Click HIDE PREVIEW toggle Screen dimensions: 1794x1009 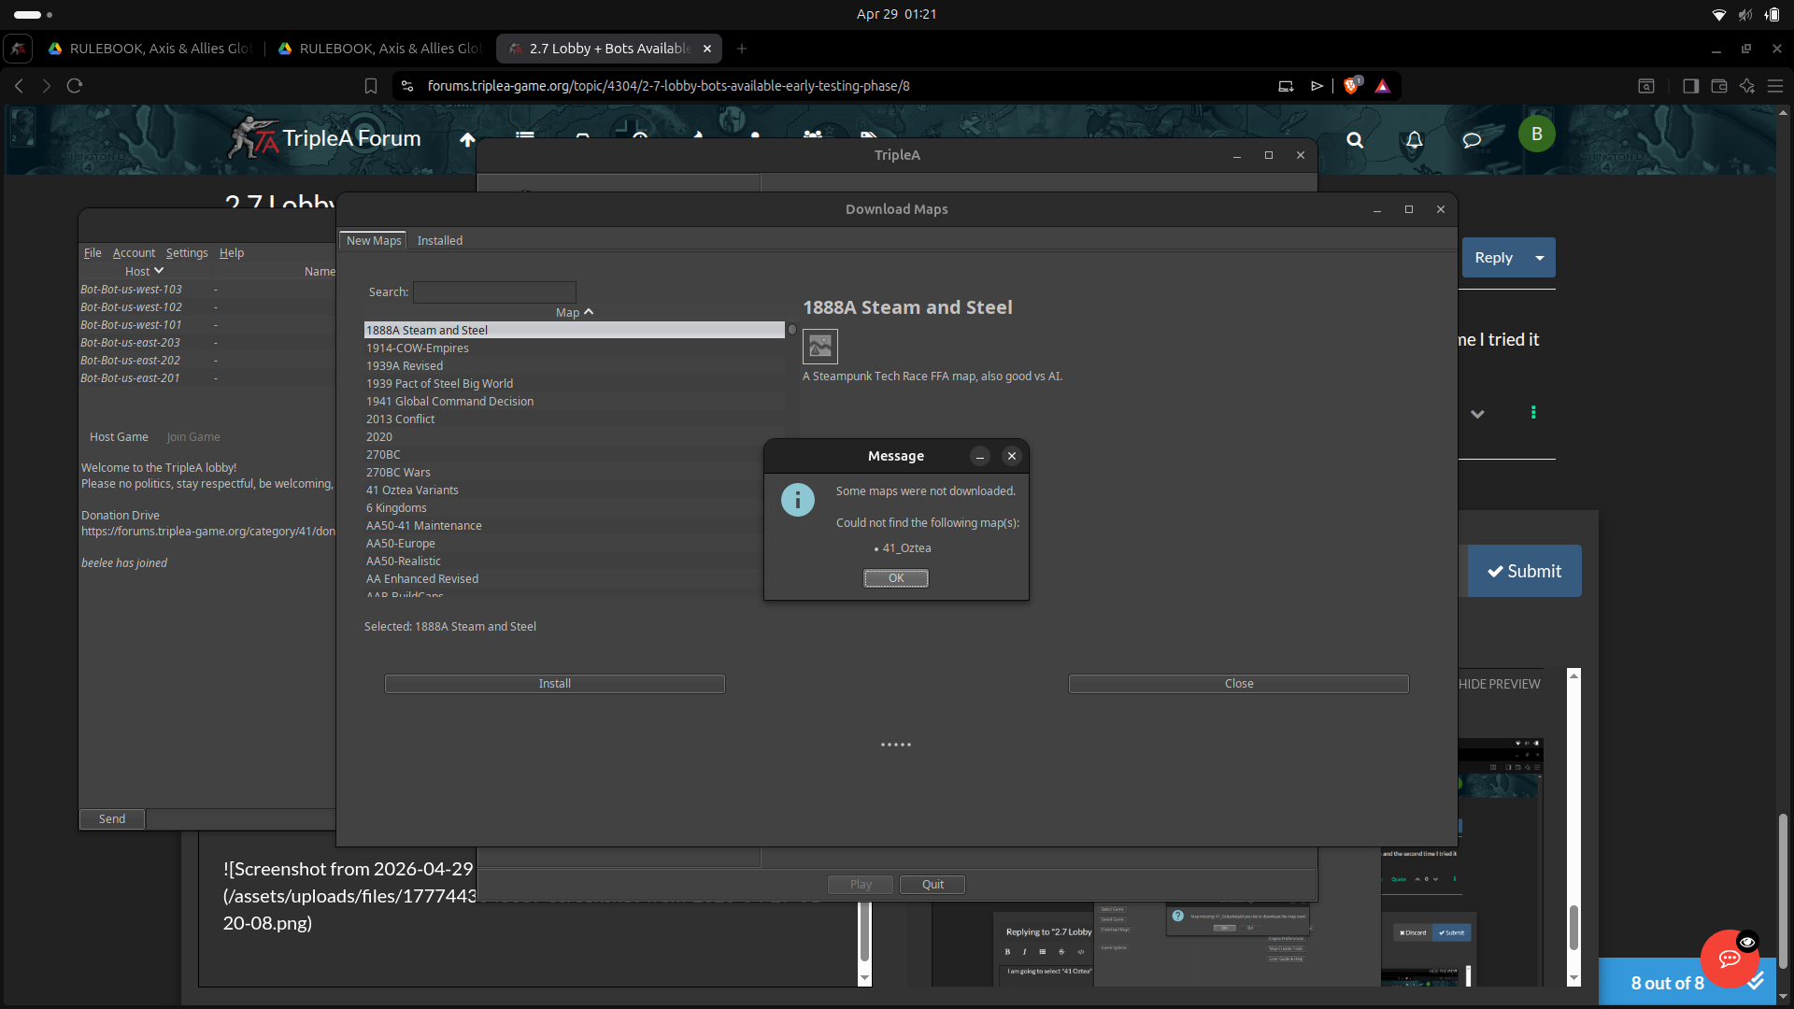tap(1500, 683)
